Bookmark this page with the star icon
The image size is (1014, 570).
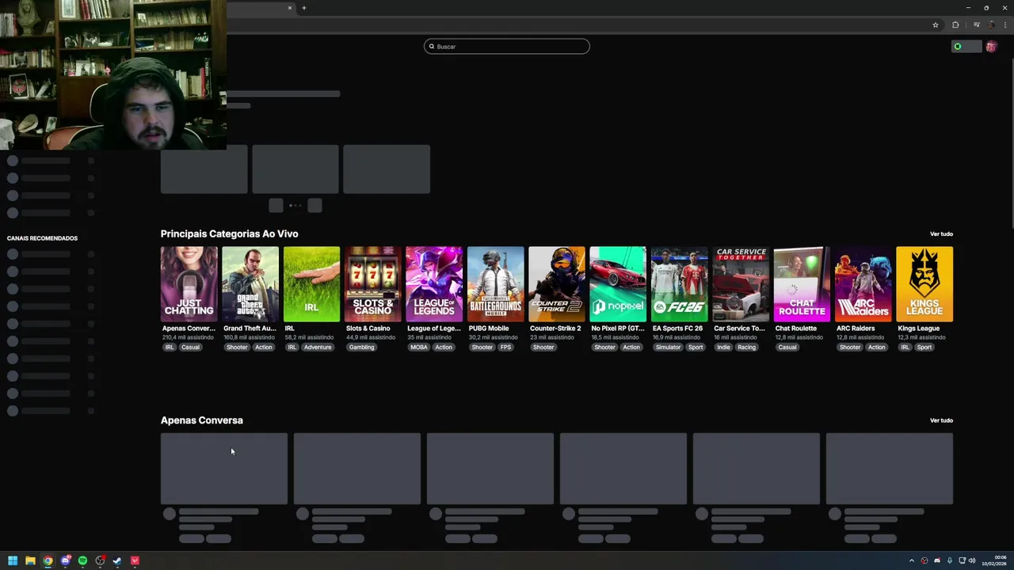coord(936,25)
